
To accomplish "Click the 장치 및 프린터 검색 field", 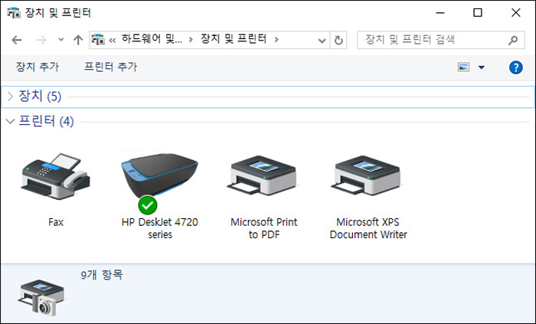I will (429, 39).
